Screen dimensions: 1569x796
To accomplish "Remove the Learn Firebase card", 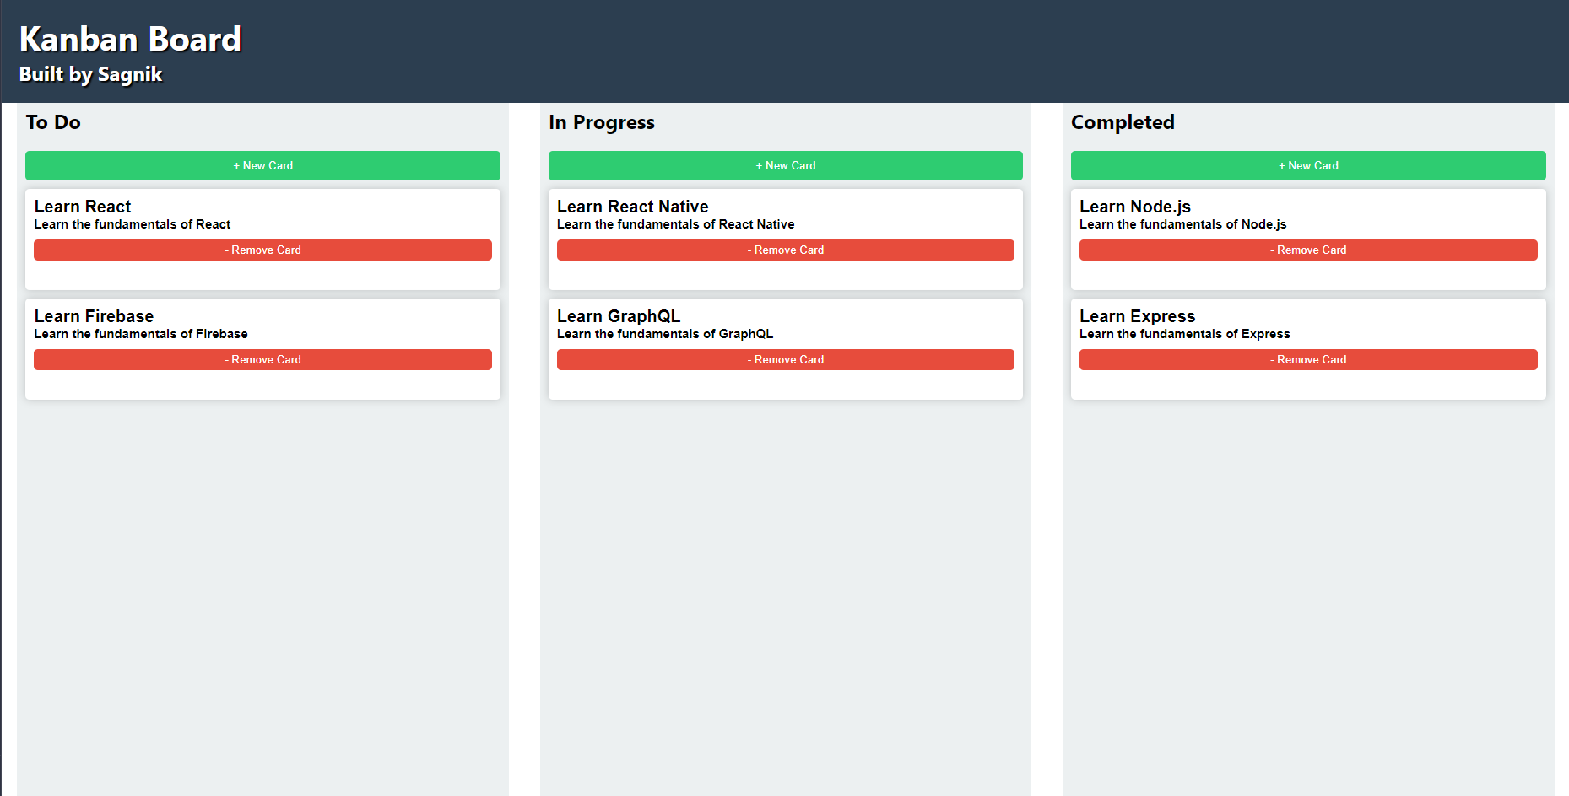I will 262,360.
